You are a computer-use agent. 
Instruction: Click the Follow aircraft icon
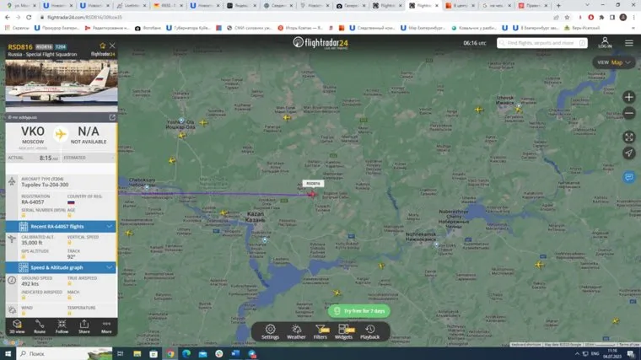(x=62, y=325)
